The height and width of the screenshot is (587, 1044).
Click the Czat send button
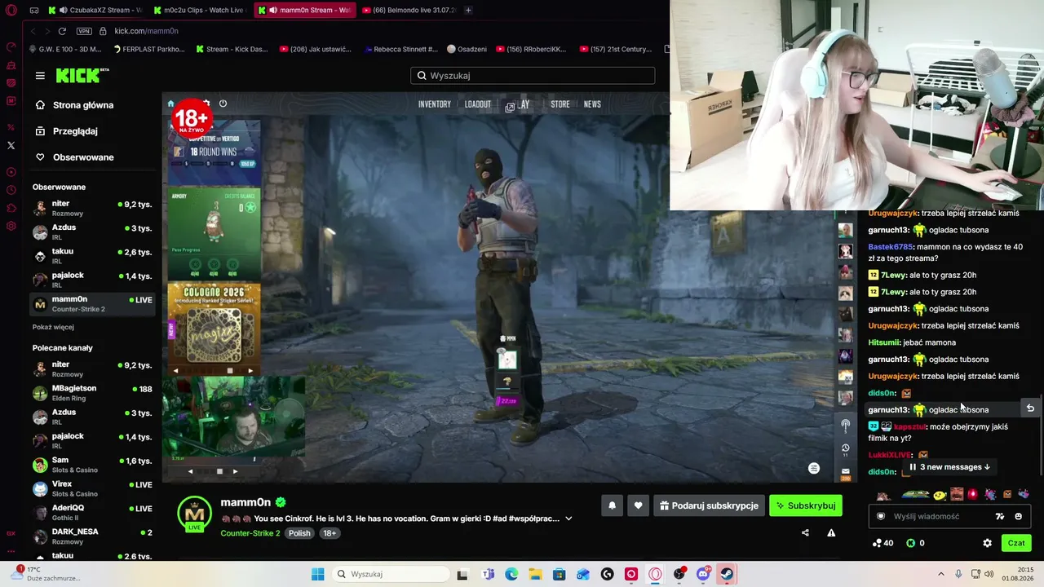[1016, 543]
